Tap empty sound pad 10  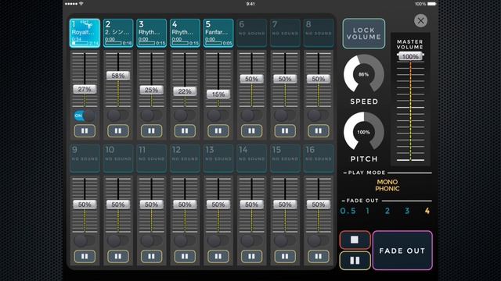click(x=118, y=158)
